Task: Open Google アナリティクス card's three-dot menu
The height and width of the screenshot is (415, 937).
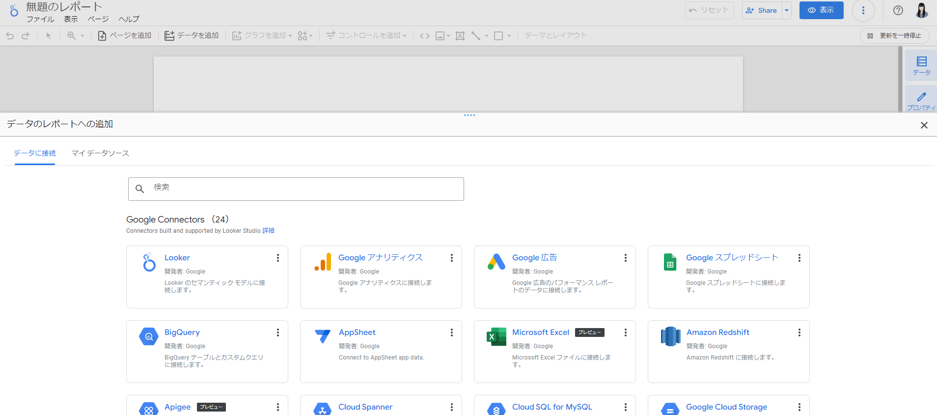Action: (x=452, y=258)
